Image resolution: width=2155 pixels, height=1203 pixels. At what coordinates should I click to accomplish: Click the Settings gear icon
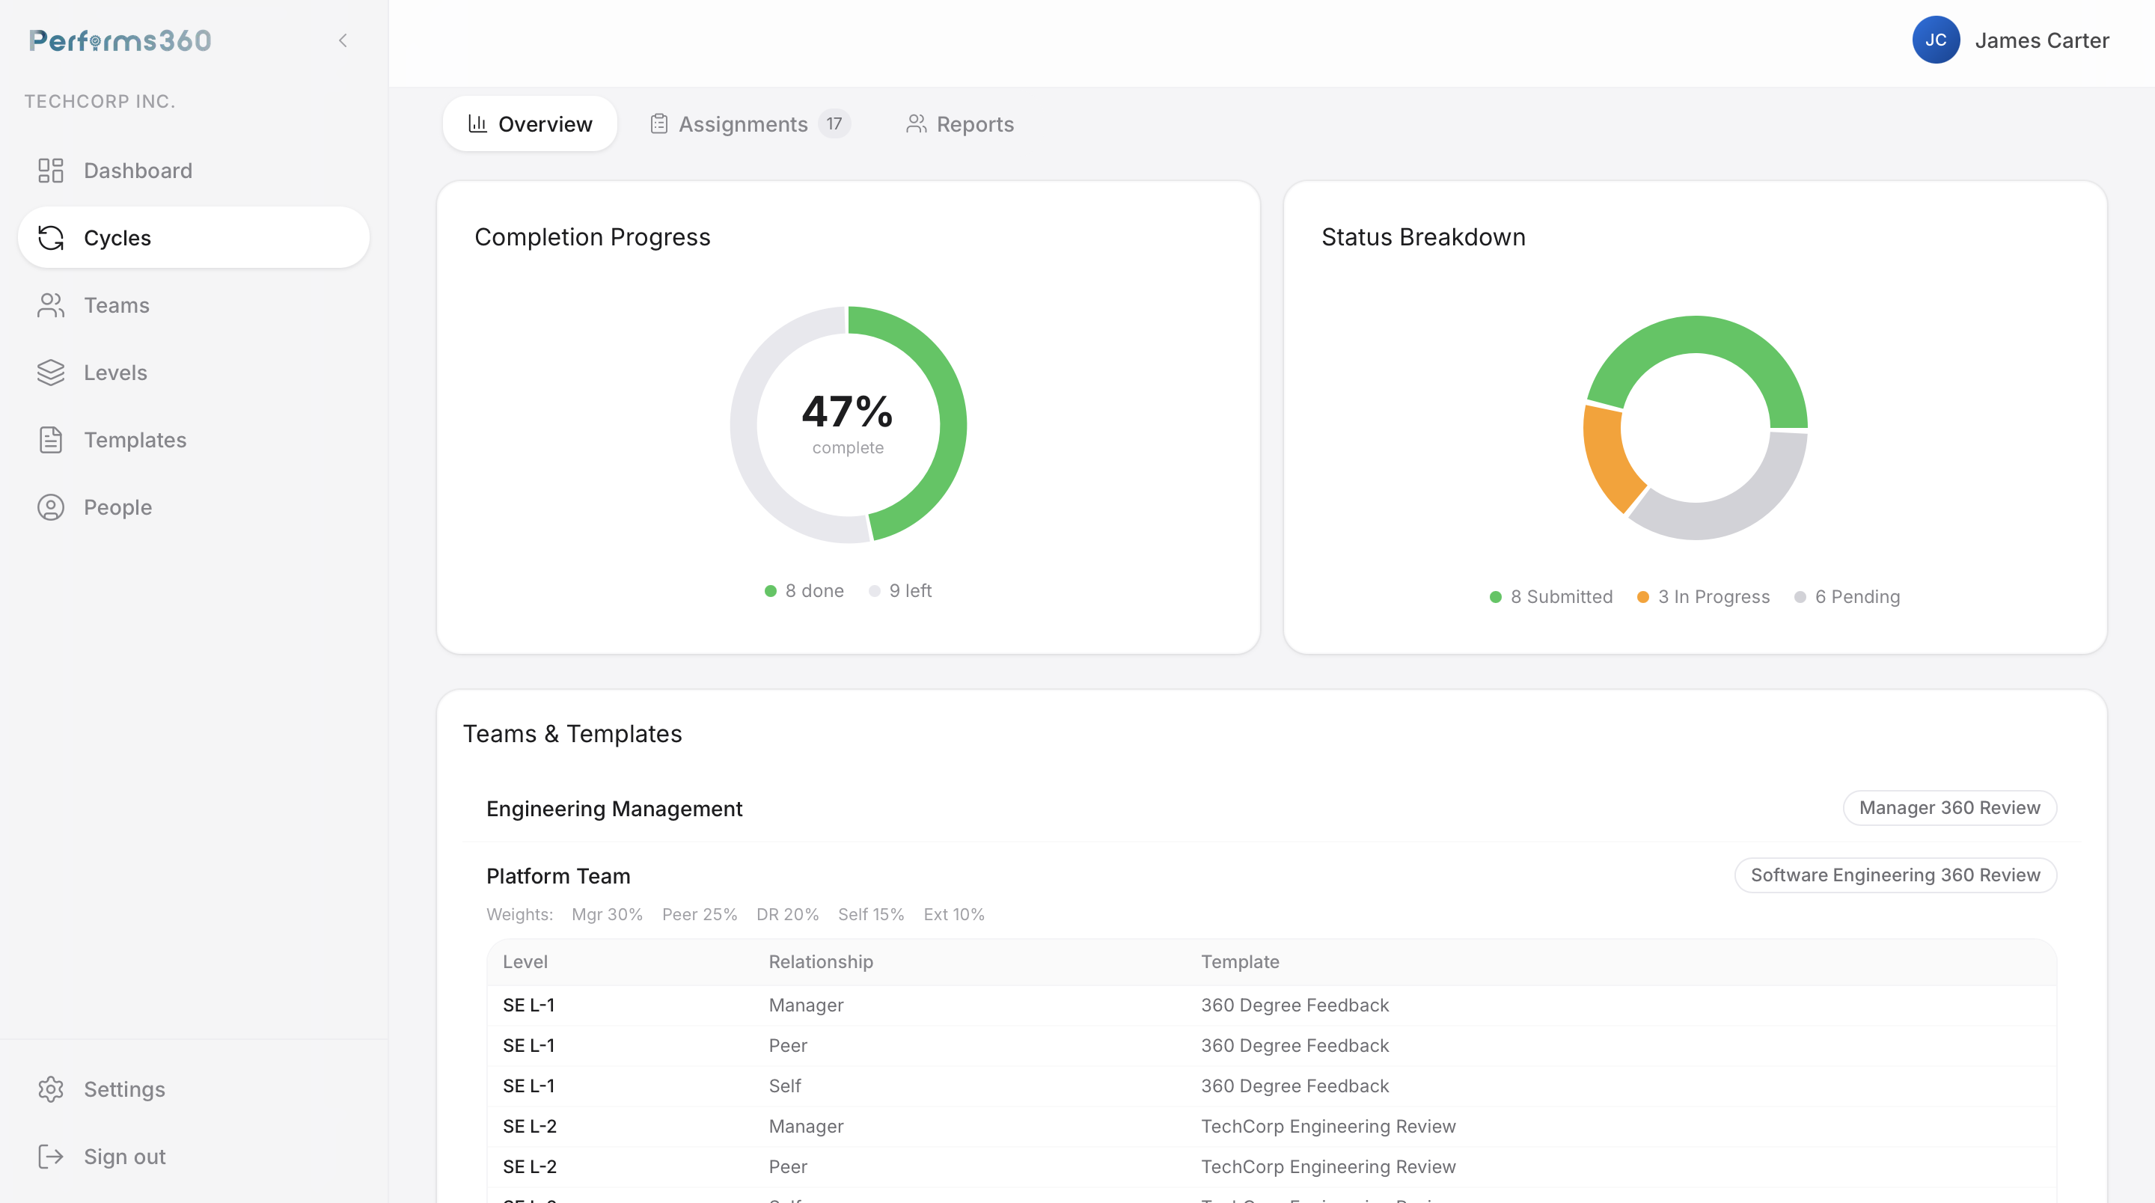coord(50,1089)
